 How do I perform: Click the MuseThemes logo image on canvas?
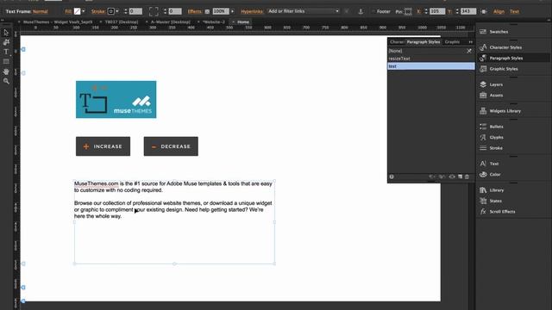(116, 100)
